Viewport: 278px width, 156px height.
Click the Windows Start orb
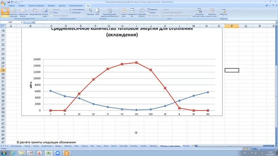3,153
